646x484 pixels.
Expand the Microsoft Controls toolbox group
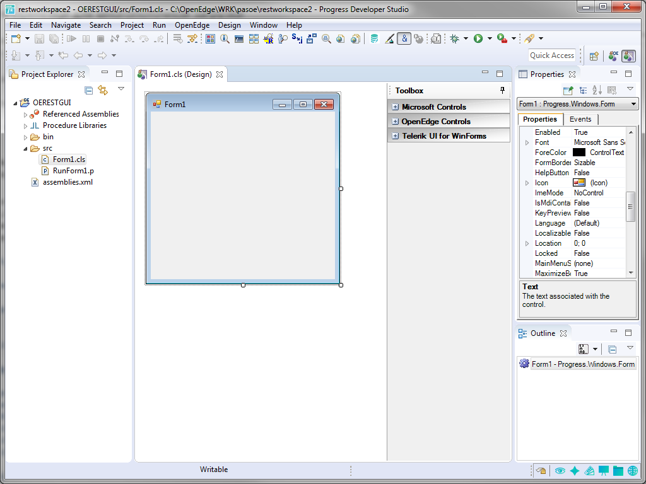pos(395,107)
